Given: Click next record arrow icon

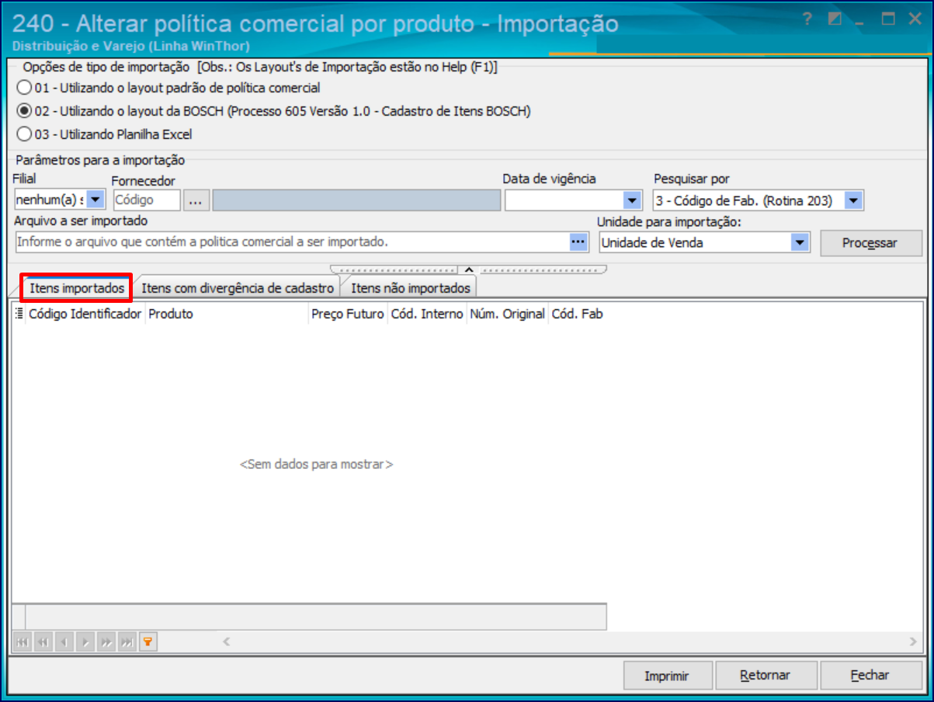Looking at the screenshot, I should (85, 641).
